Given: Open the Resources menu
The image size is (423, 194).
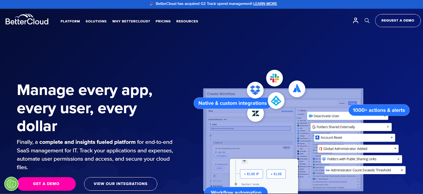Looking at the screenshot, I should (x=187, y=21).
